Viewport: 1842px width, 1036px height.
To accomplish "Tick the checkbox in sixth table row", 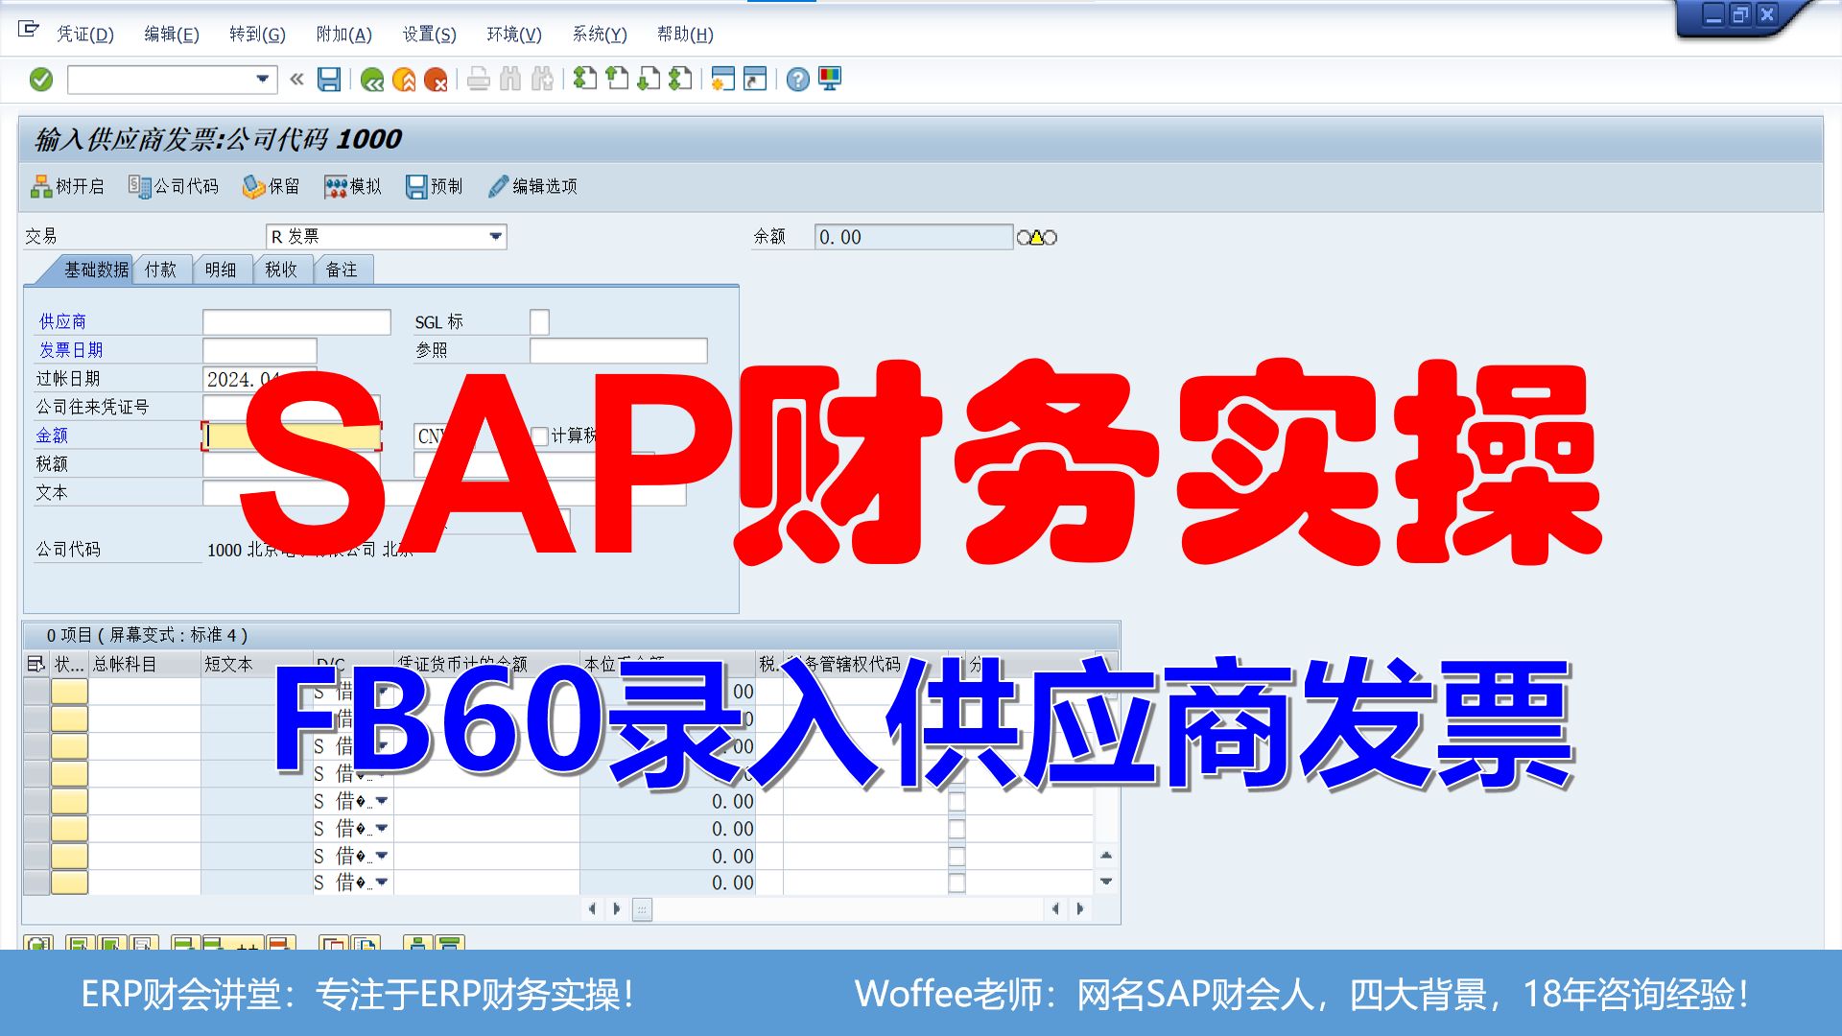I will click(956, 828).
